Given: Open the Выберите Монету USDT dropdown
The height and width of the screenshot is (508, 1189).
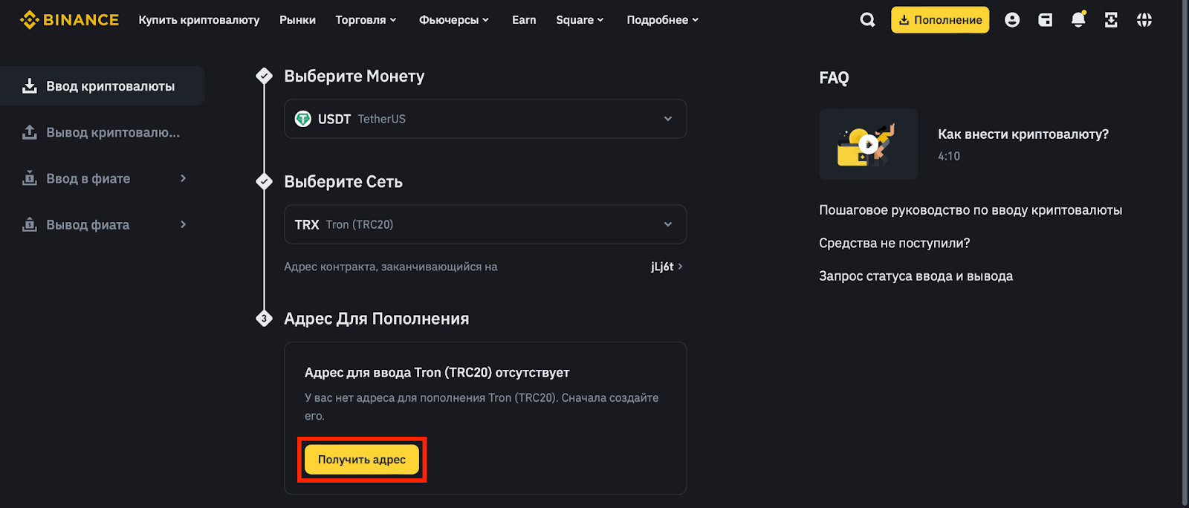Looking at the screenshot, I should pyautogui.click(x=485, y=119).
